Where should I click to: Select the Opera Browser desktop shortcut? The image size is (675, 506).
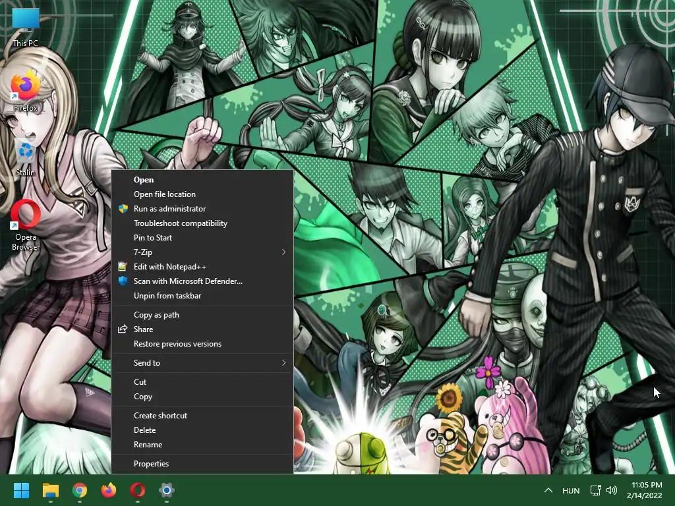26,225
